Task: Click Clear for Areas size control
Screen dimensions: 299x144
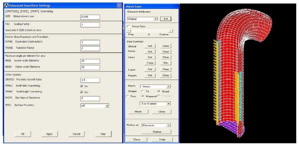Action: click(x=166, y=52)
